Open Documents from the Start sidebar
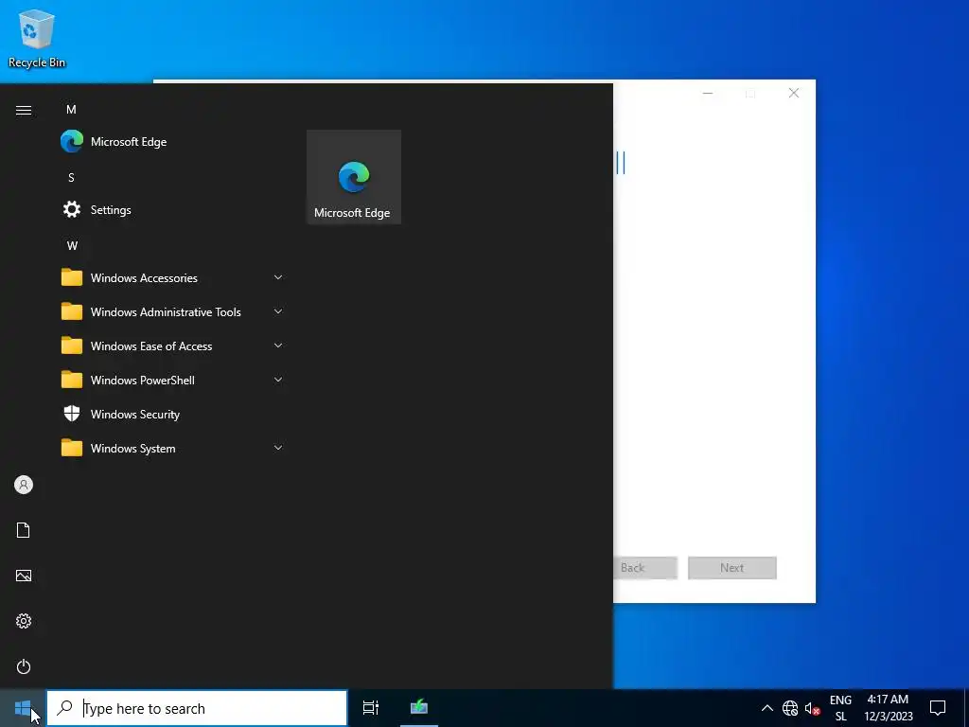 24,530
